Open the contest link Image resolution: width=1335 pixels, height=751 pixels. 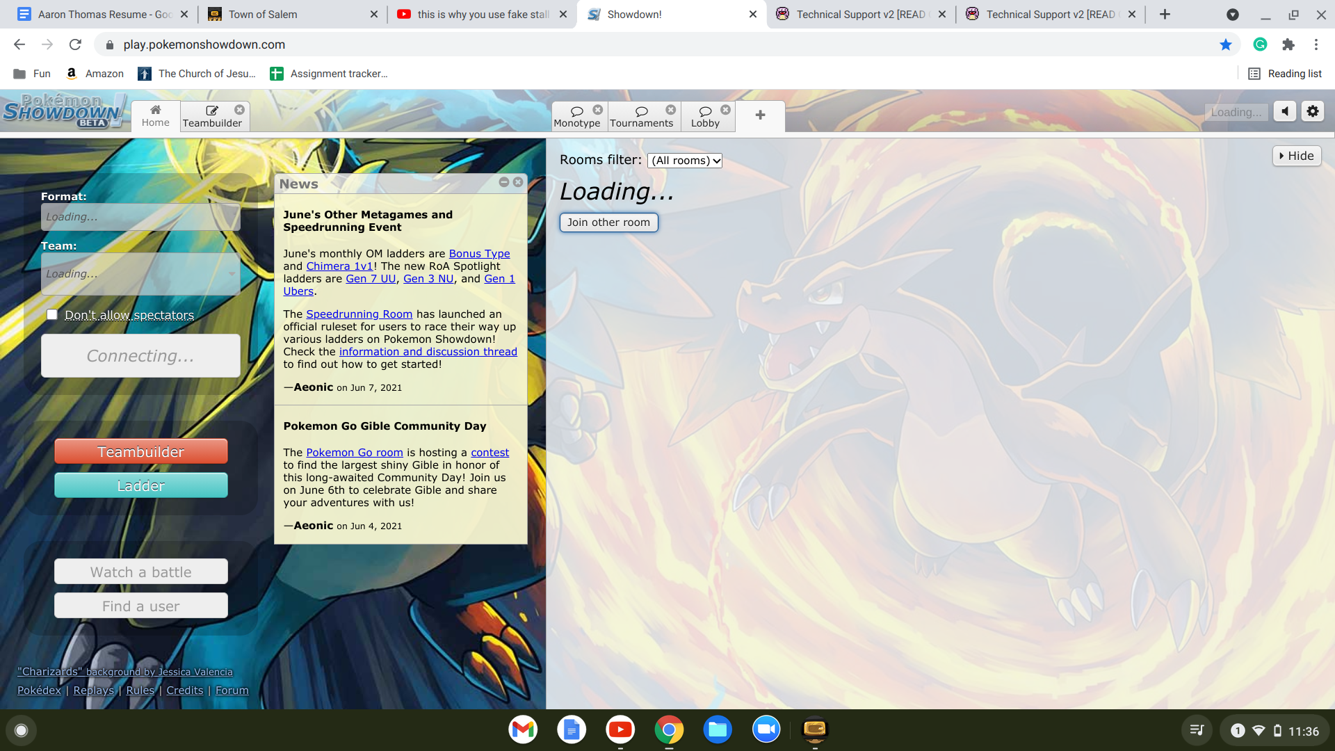click(490, 453)
